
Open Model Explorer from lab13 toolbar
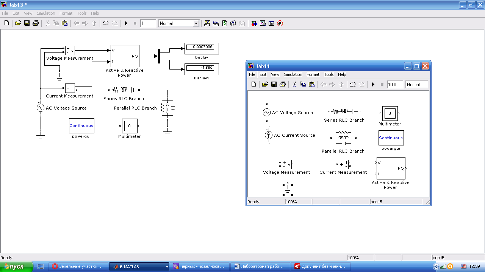click(x=263, y=23)
